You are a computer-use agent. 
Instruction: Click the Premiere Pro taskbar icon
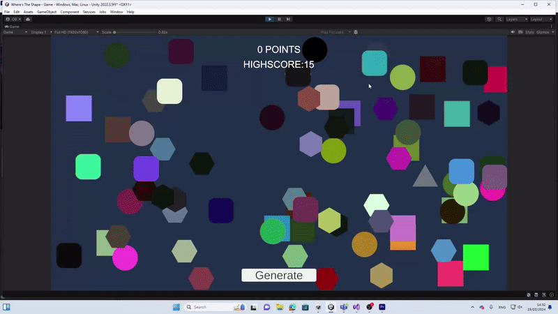pos(382,307)
